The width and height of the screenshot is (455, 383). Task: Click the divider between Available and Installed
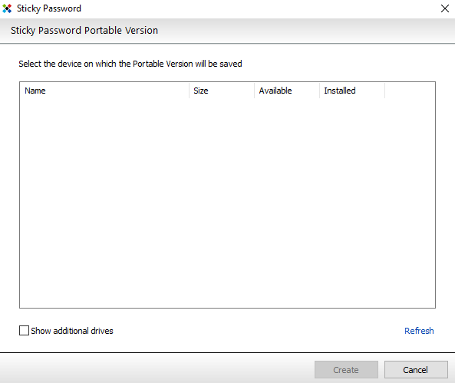point(320,91)
